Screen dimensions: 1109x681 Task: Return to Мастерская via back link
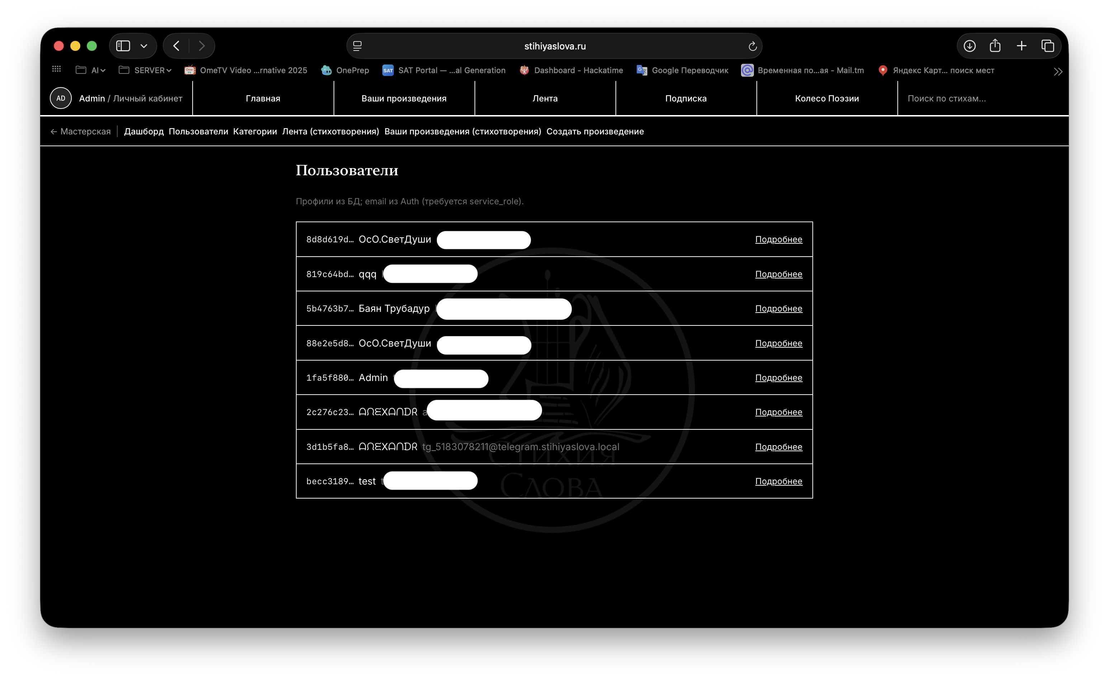point(81,132)
